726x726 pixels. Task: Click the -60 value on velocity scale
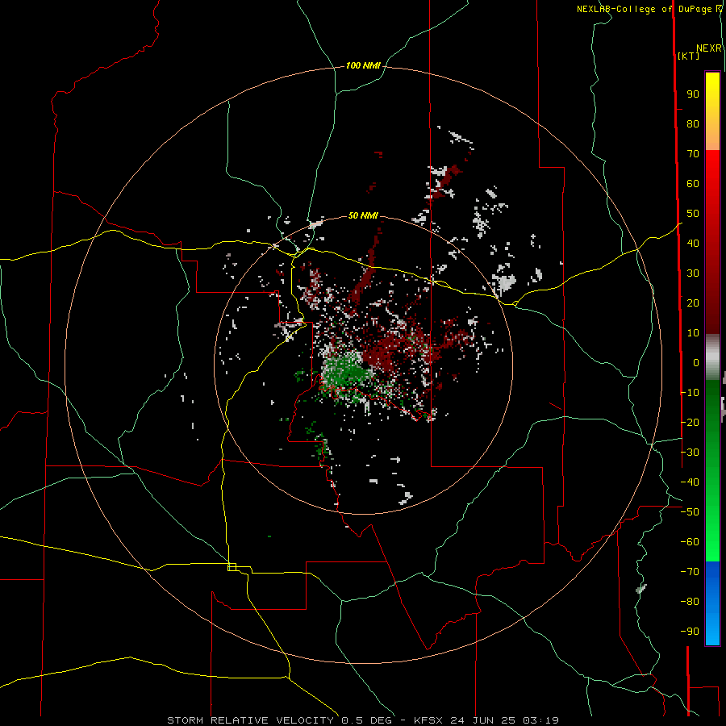coord(690,542)
